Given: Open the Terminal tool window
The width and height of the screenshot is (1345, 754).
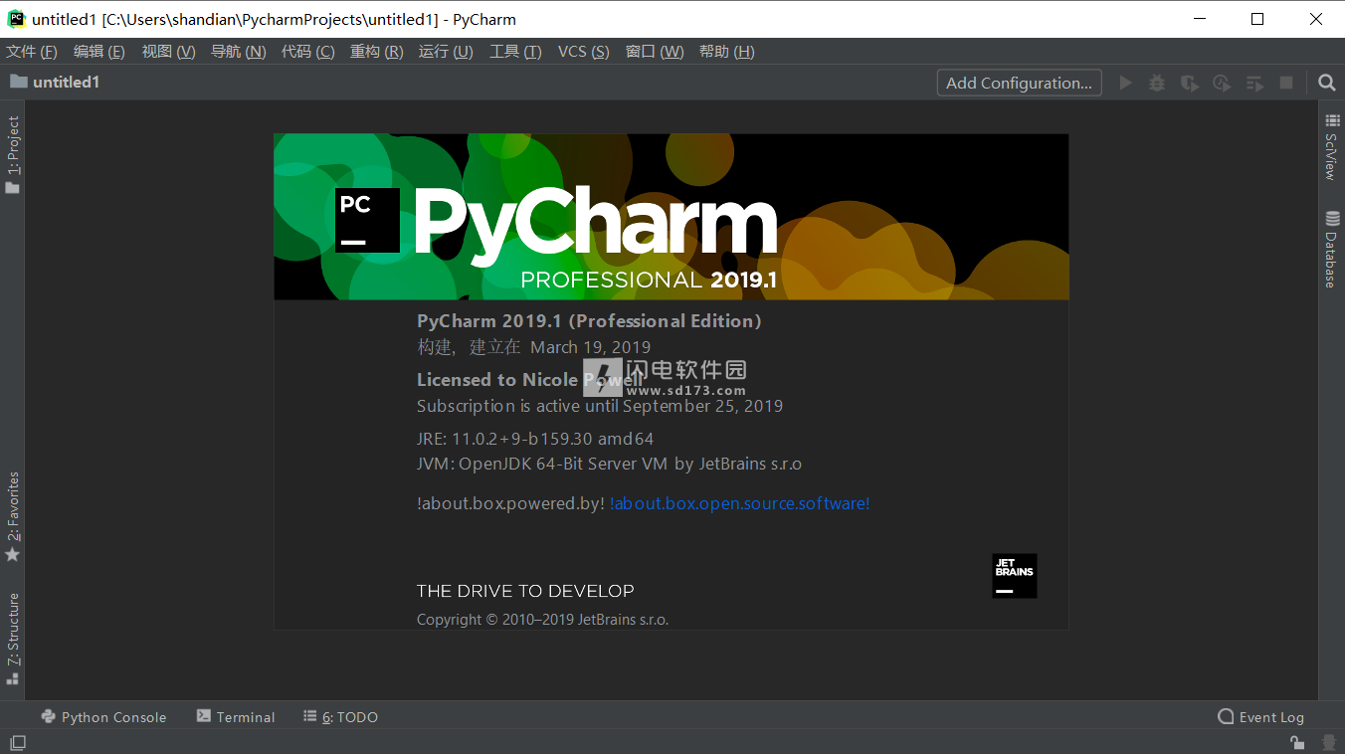Looking at the screenshot, I should [236, 716].
